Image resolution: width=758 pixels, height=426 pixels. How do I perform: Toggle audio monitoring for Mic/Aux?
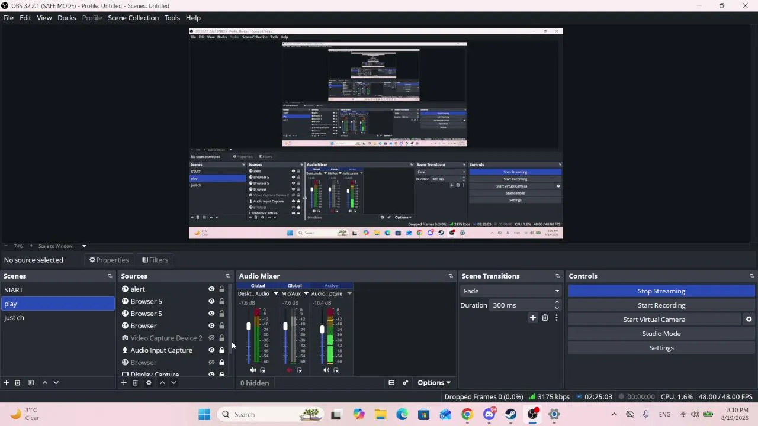[x=300, y=370]
